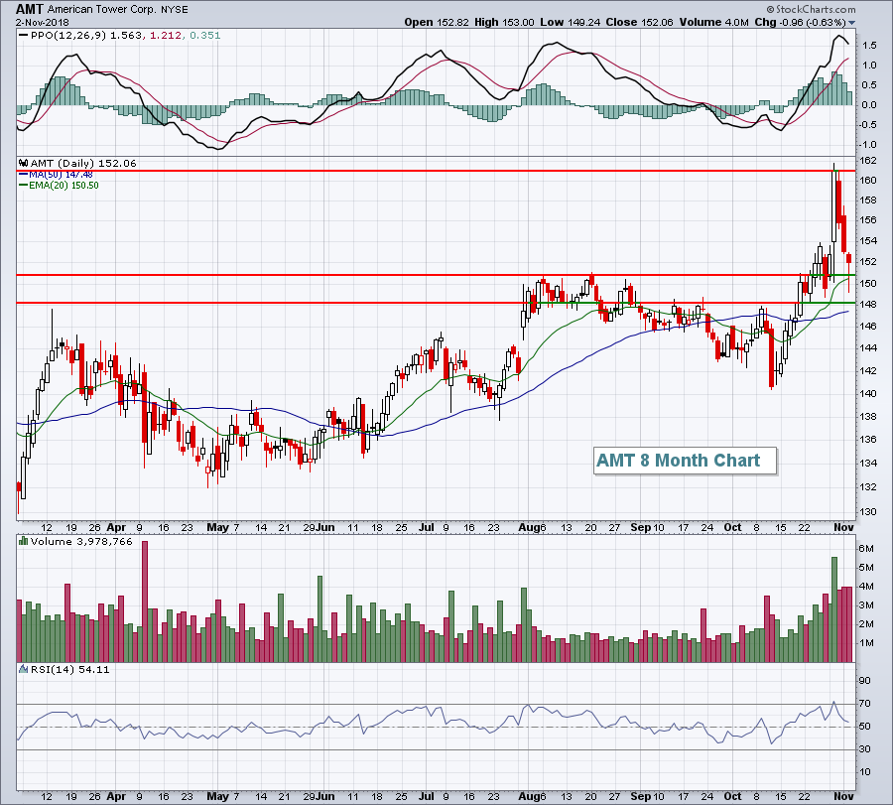Screen dimensions: 893x805
Task: Click the 2-Nov-2018 date label
Action: tap(42, 23)
